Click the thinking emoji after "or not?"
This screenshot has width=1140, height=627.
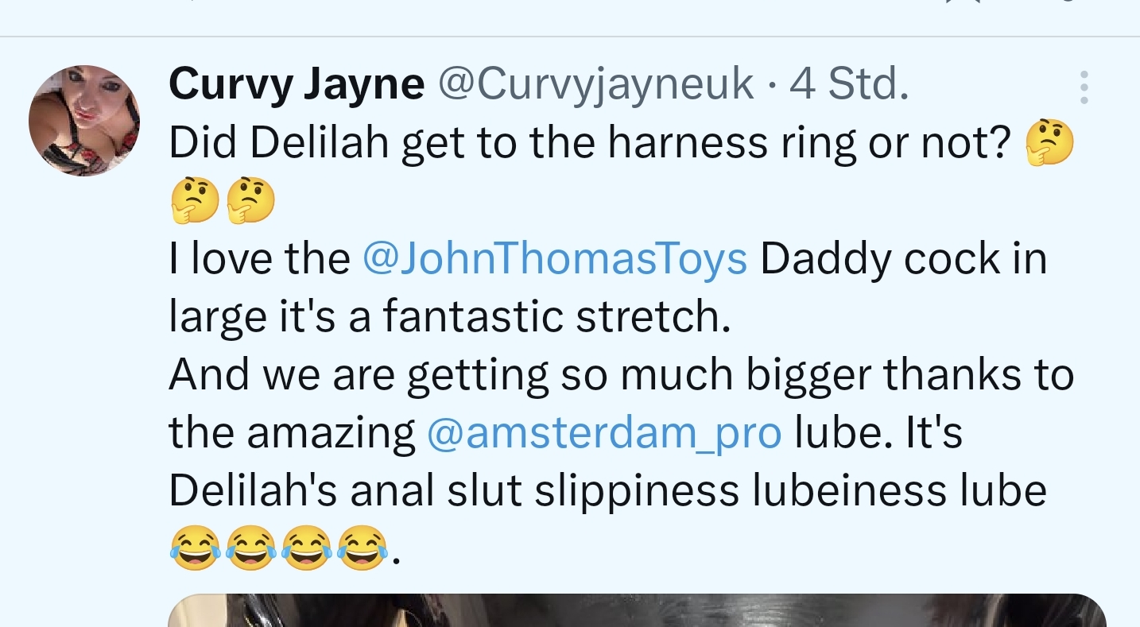pos(1049,144)
